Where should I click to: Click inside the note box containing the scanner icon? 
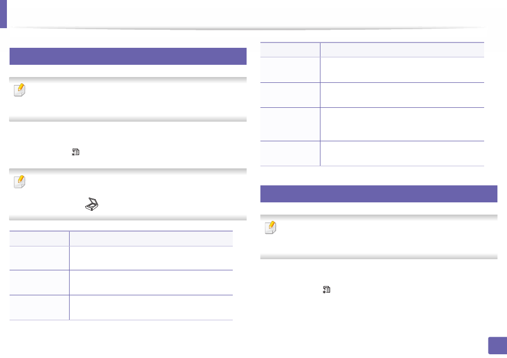(128, 194)
